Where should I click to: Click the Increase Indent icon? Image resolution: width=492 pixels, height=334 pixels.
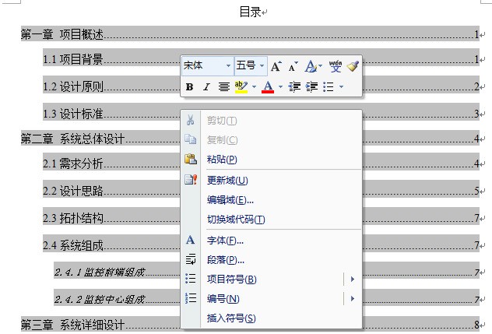coord(311,87)
